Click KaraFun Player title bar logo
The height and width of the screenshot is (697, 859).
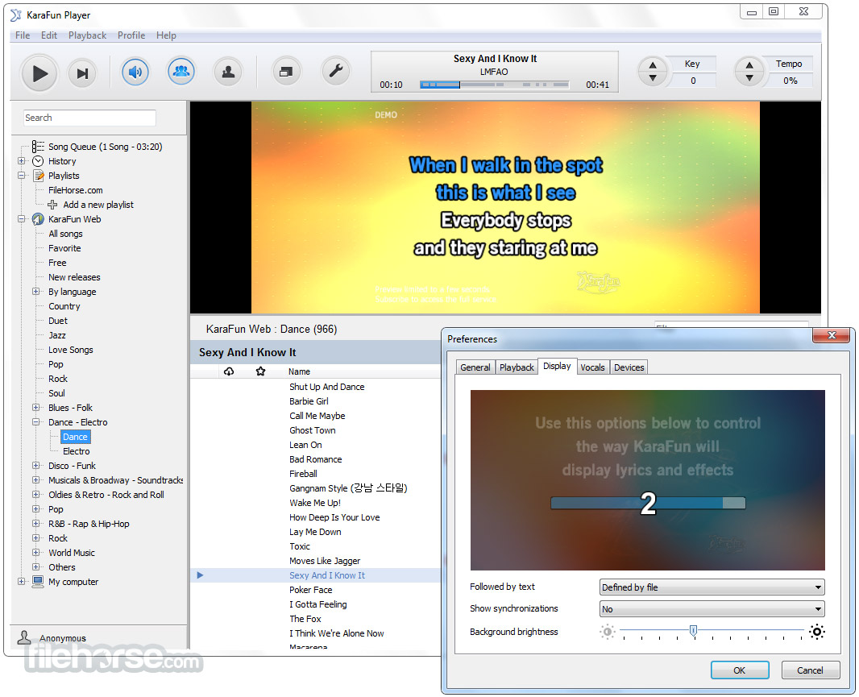[x=16, y=15]
